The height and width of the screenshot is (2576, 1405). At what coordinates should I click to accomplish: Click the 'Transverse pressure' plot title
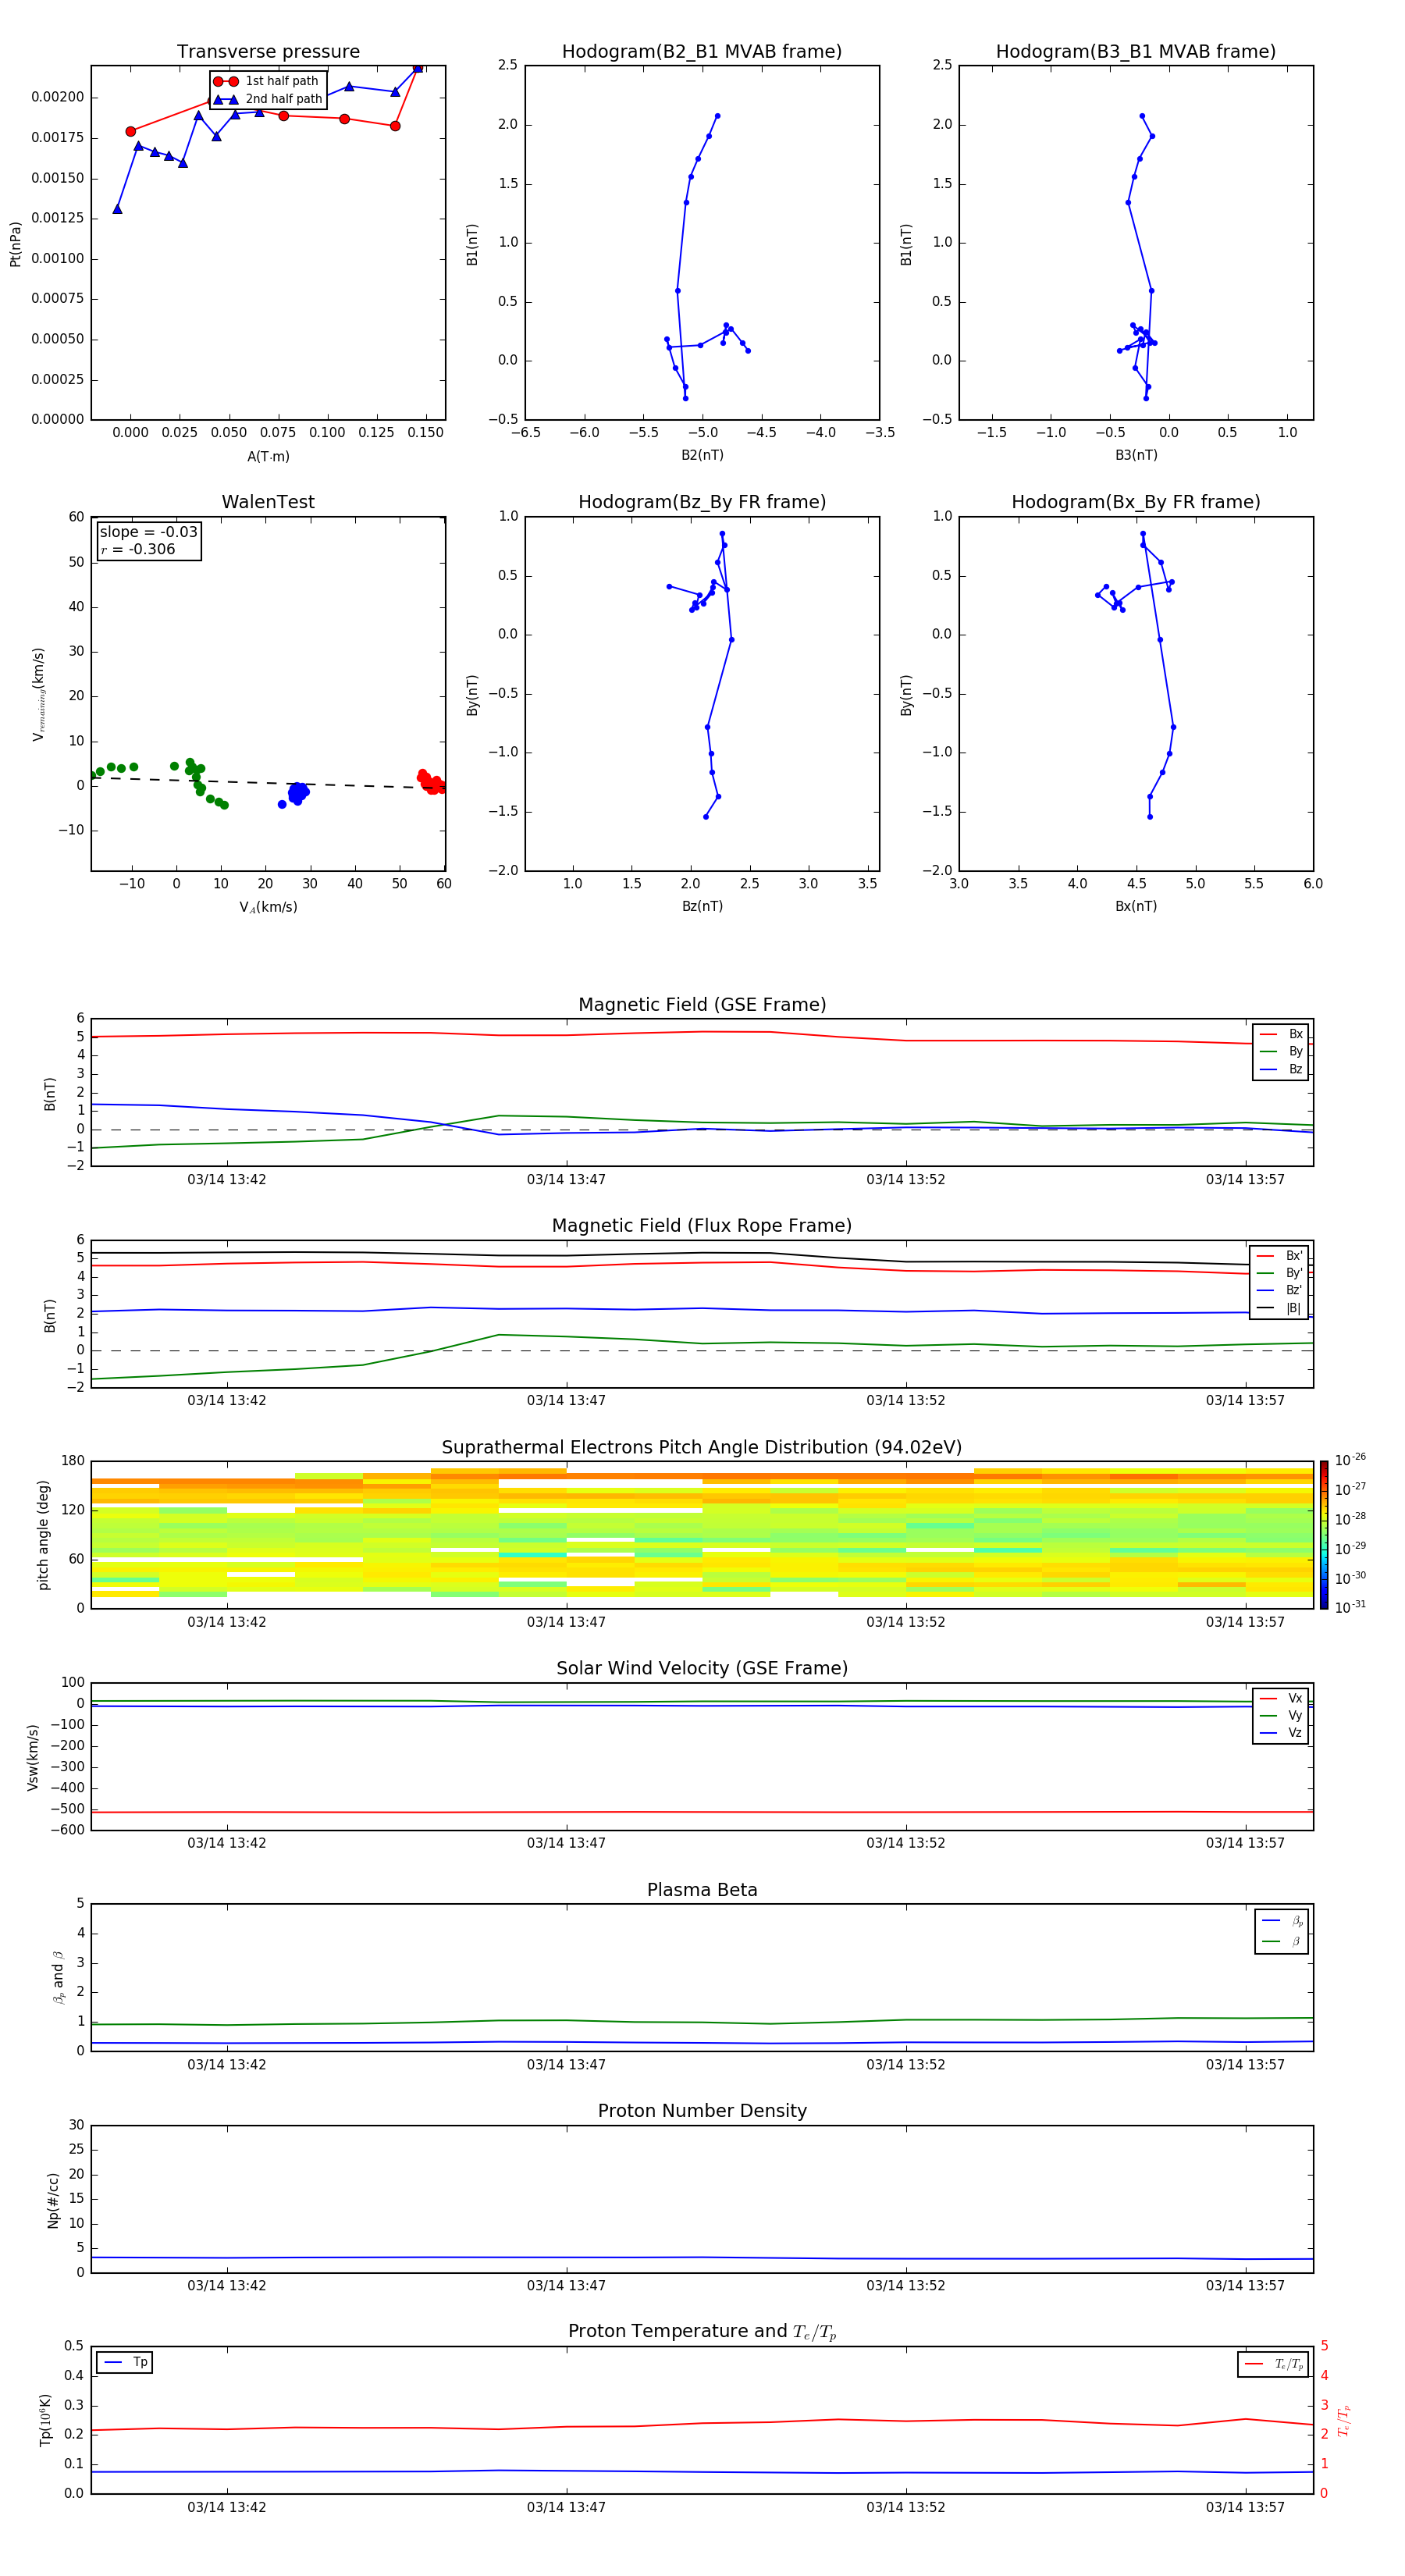click(x=268, y=52)
